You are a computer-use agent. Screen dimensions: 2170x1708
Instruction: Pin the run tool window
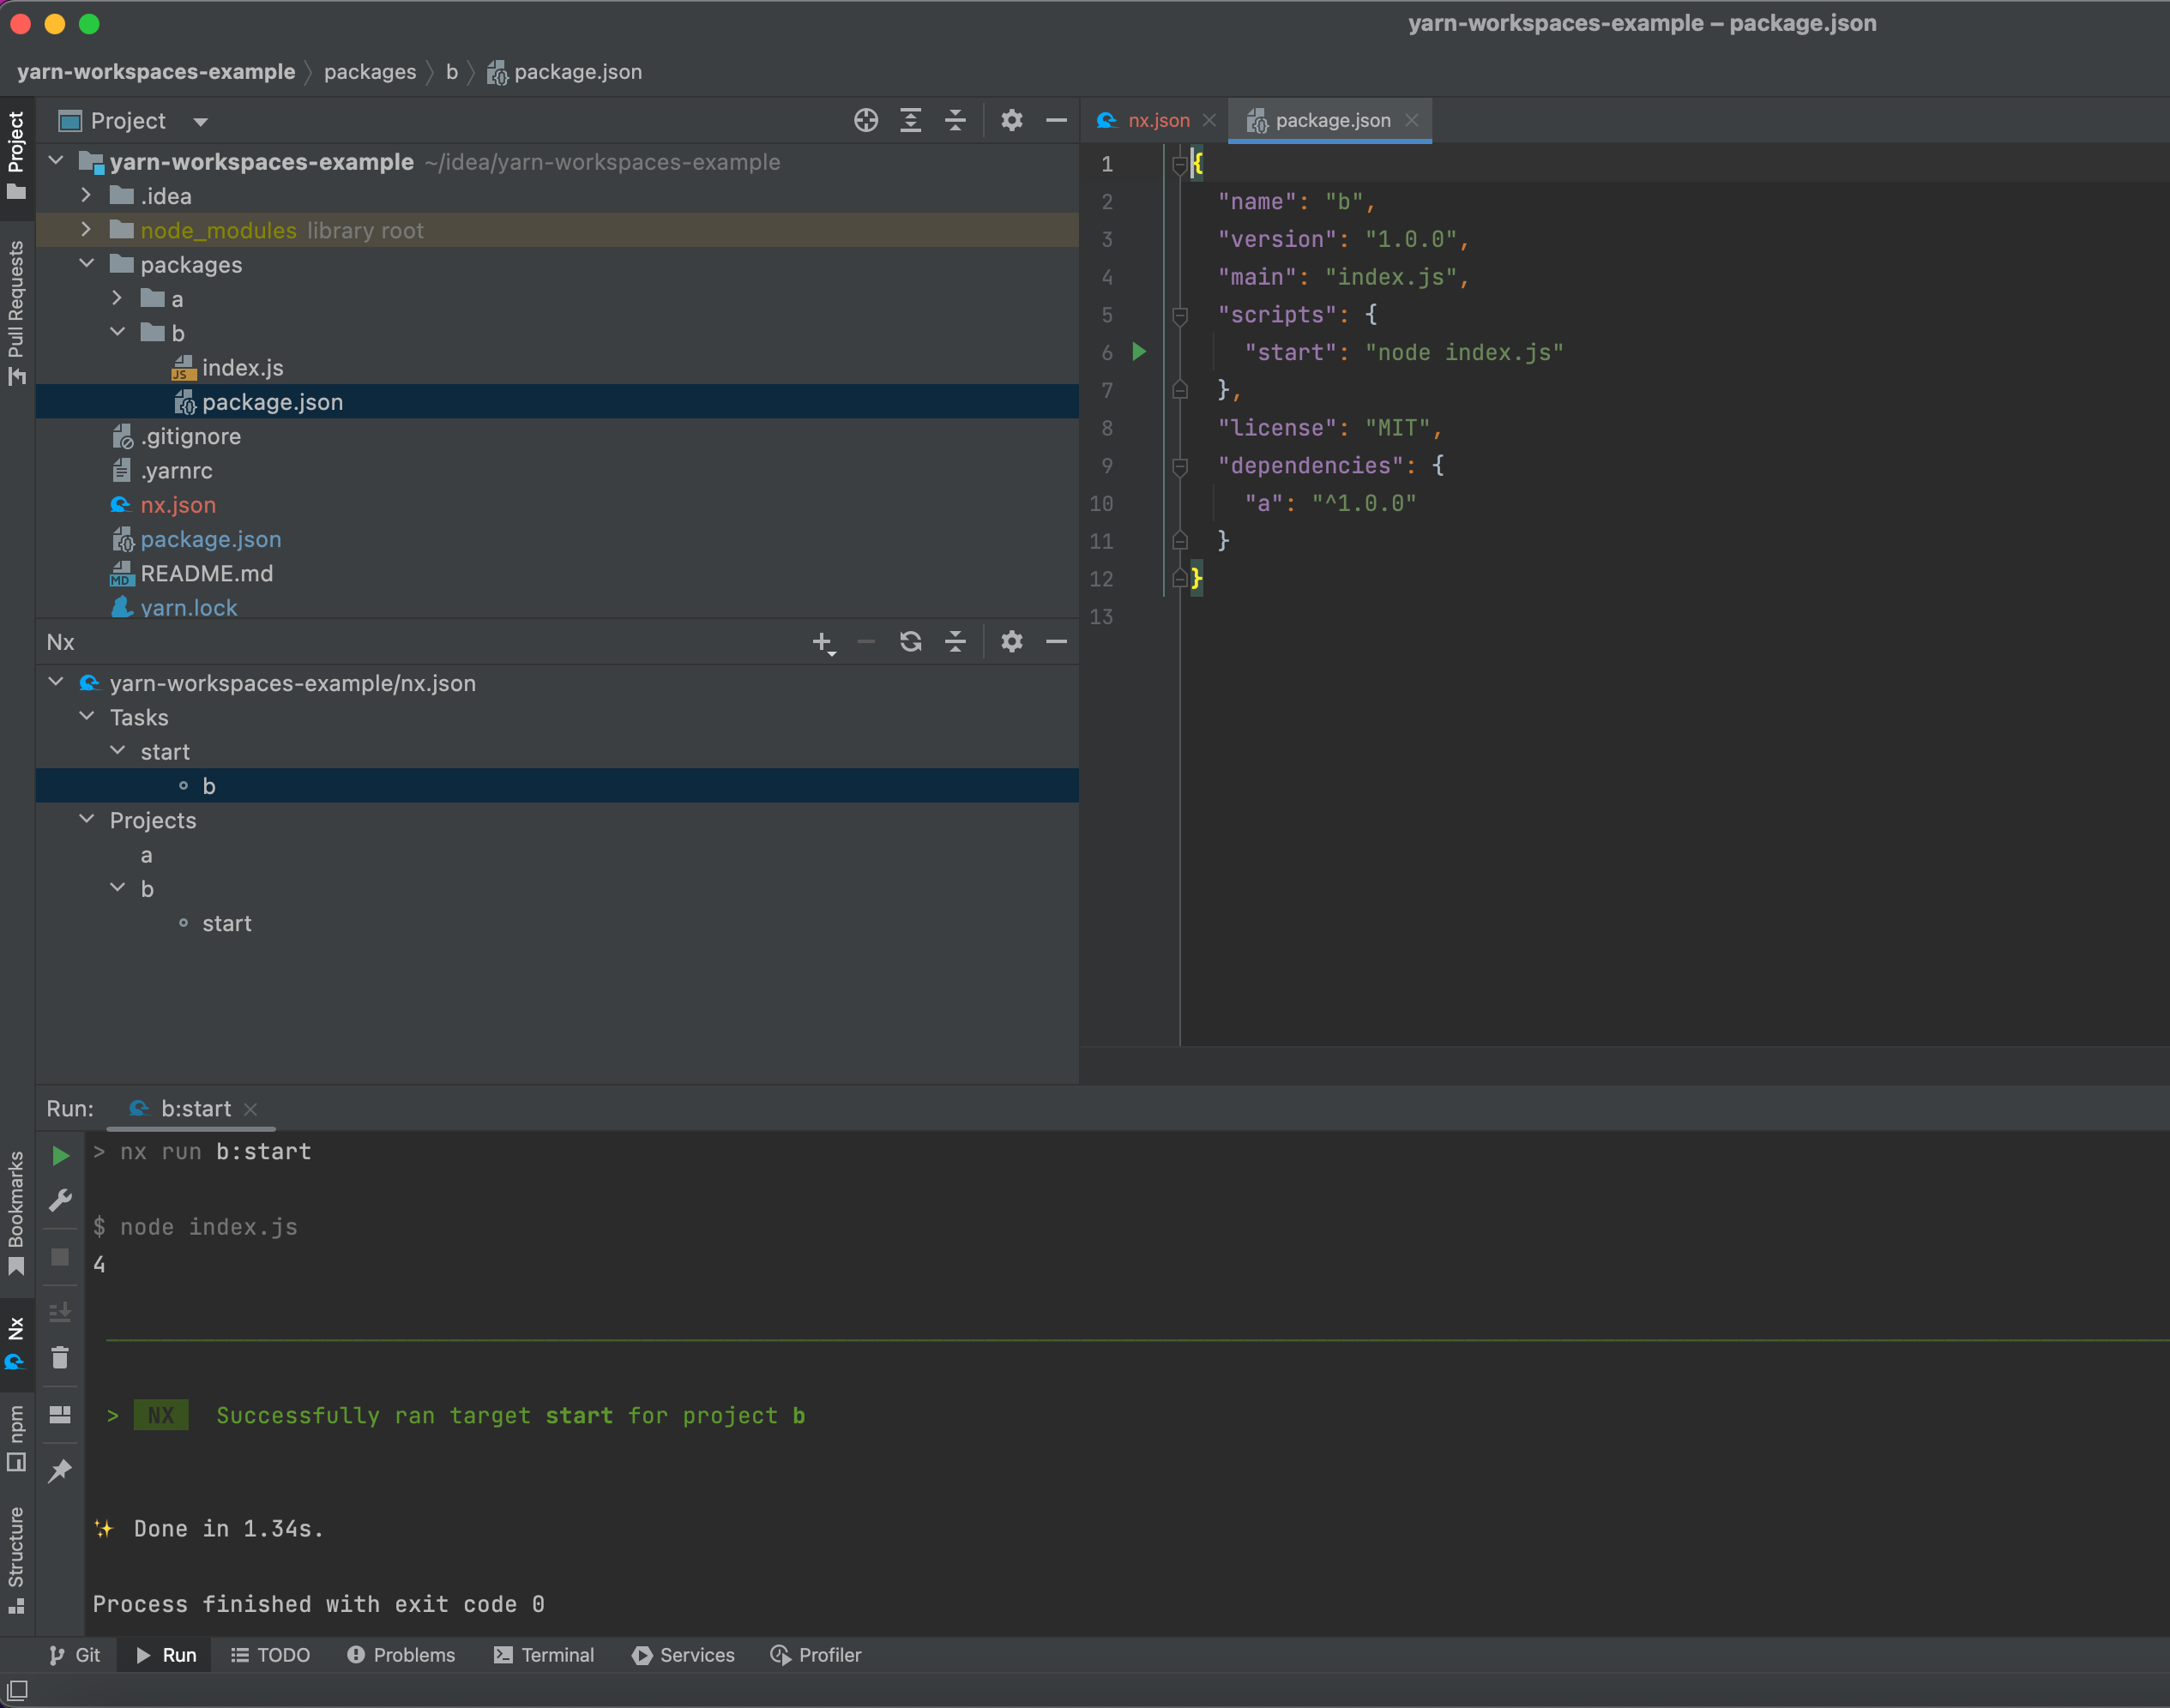pos(60,1470)
